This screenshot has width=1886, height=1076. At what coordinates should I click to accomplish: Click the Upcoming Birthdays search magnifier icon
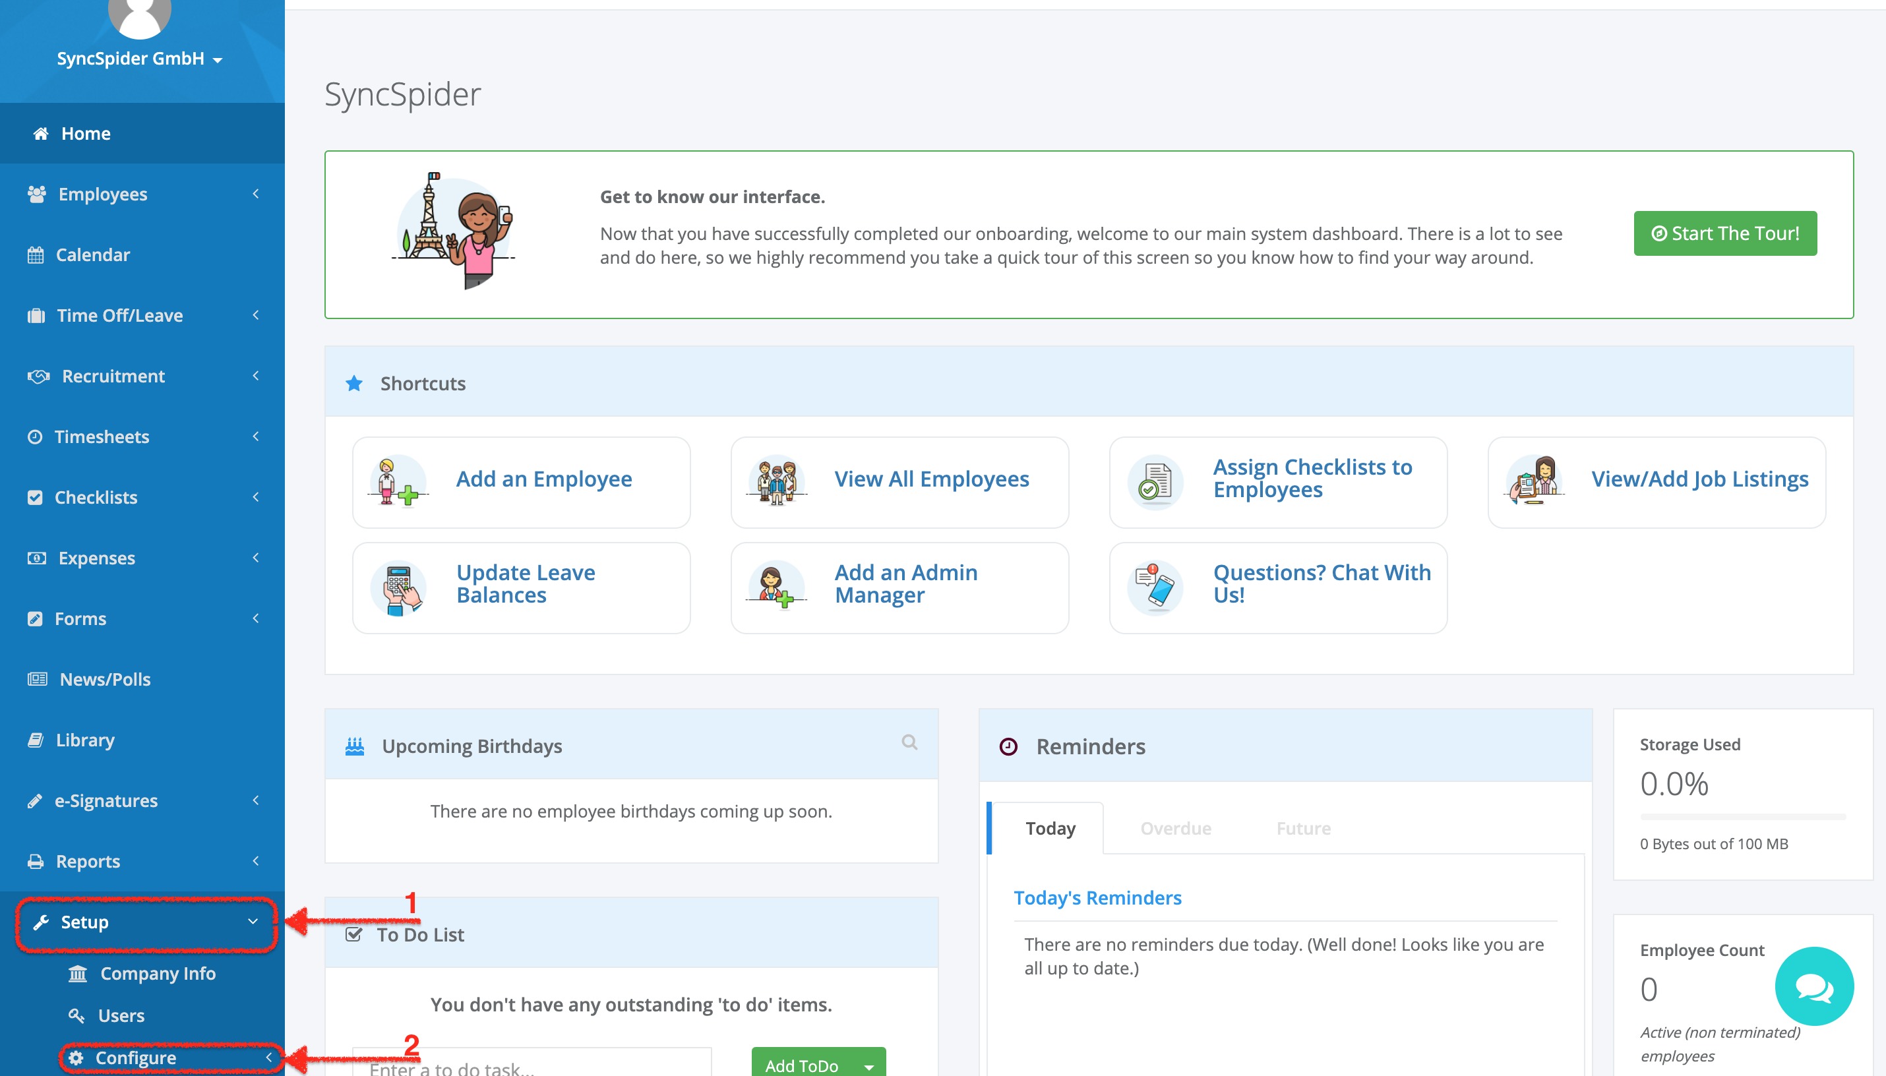click(910, 742)
